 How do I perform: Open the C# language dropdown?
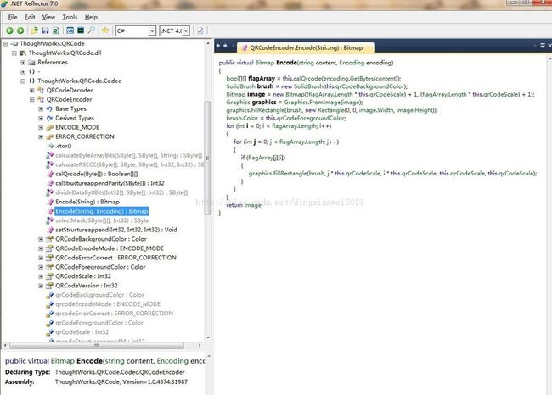click(151, 31)
